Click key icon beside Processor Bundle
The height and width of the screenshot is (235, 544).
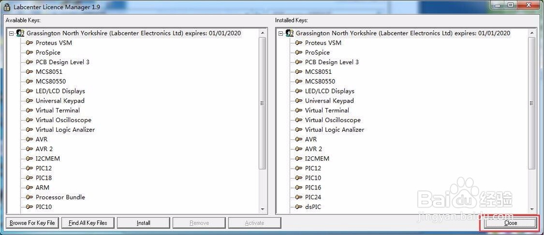click(x=29, y=197)
